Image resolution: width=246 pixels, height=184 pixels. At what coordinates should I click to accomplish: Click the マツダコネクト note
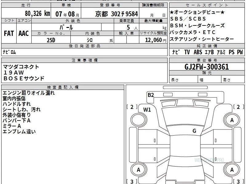click(21, 67)
